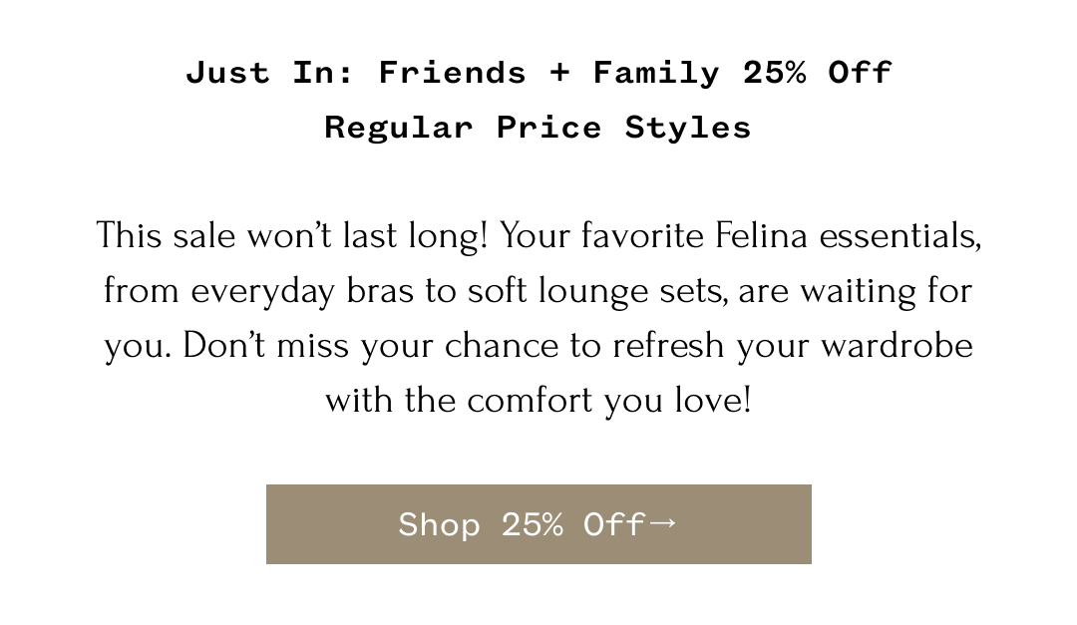This screenshot has width=1077, height=625.
Task: Click the word "Felina" in the paragraph
Action: (x=763, y=237)
